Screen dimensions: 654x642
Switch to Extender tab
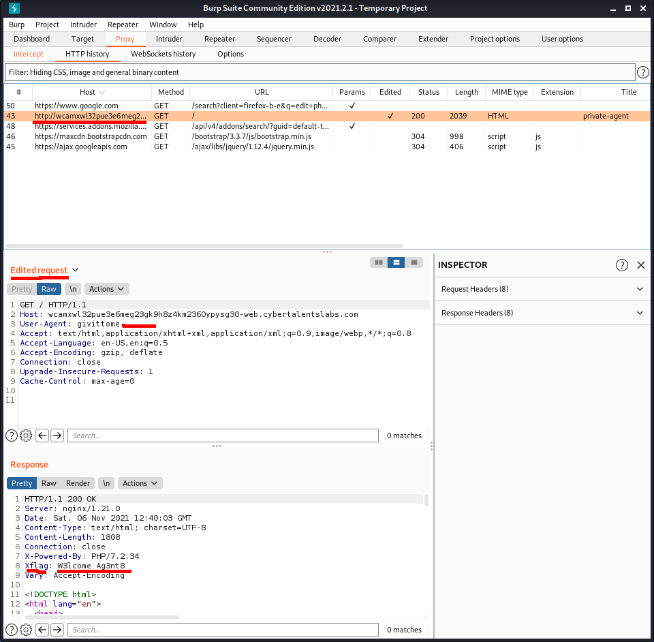[x=433, y=39]
